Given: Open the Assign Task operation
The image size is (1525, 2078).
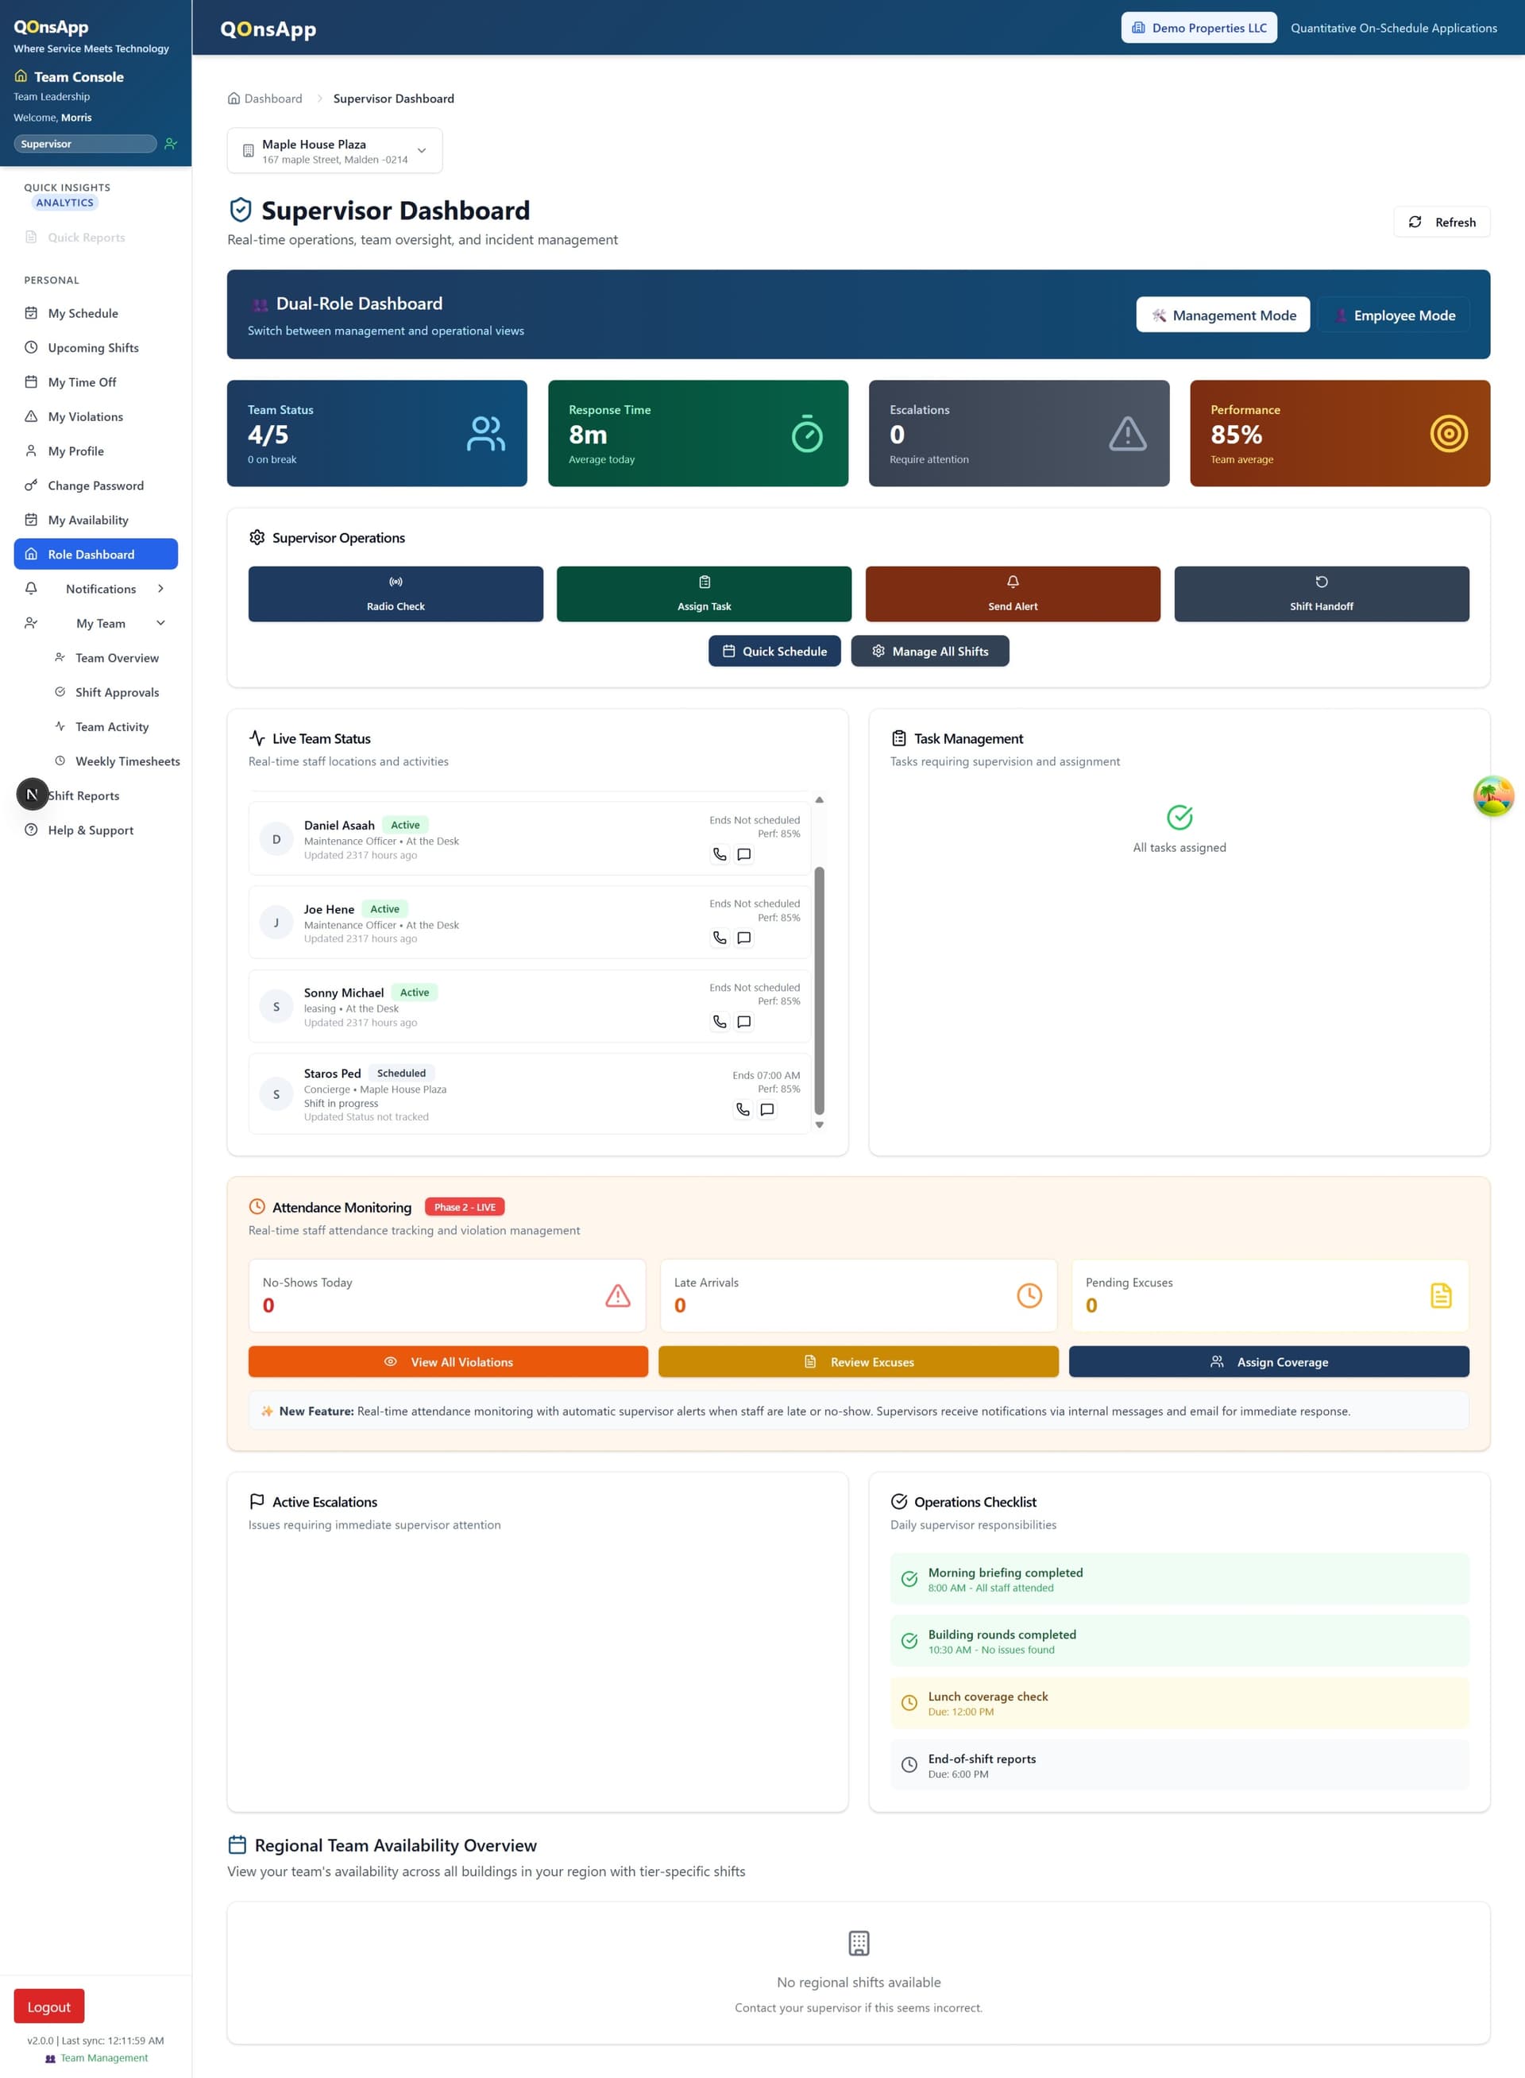Looking at the screenshot, I should tap(704, 594).
